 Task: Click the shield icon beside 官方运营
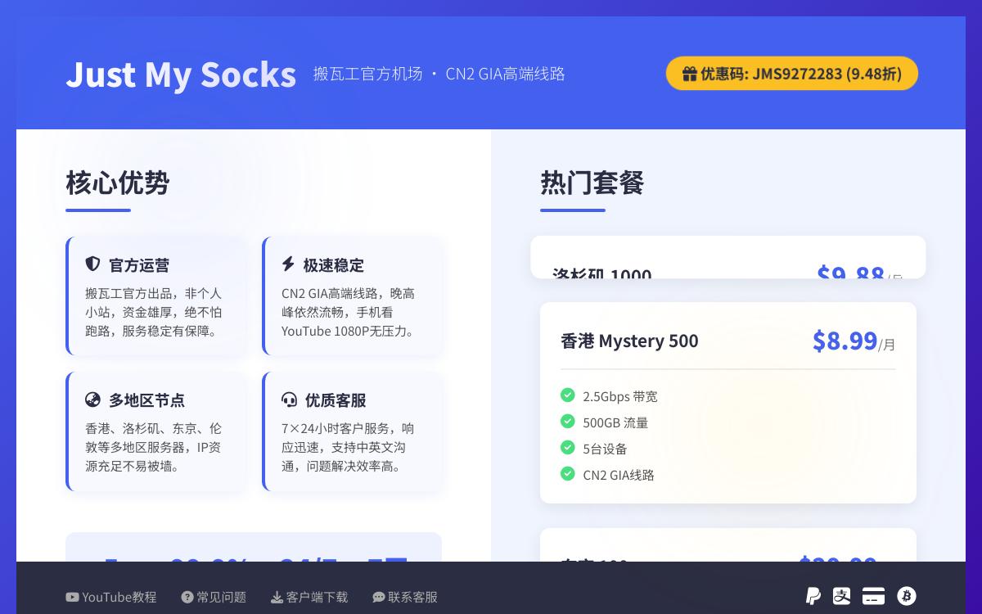click(92, 264)
